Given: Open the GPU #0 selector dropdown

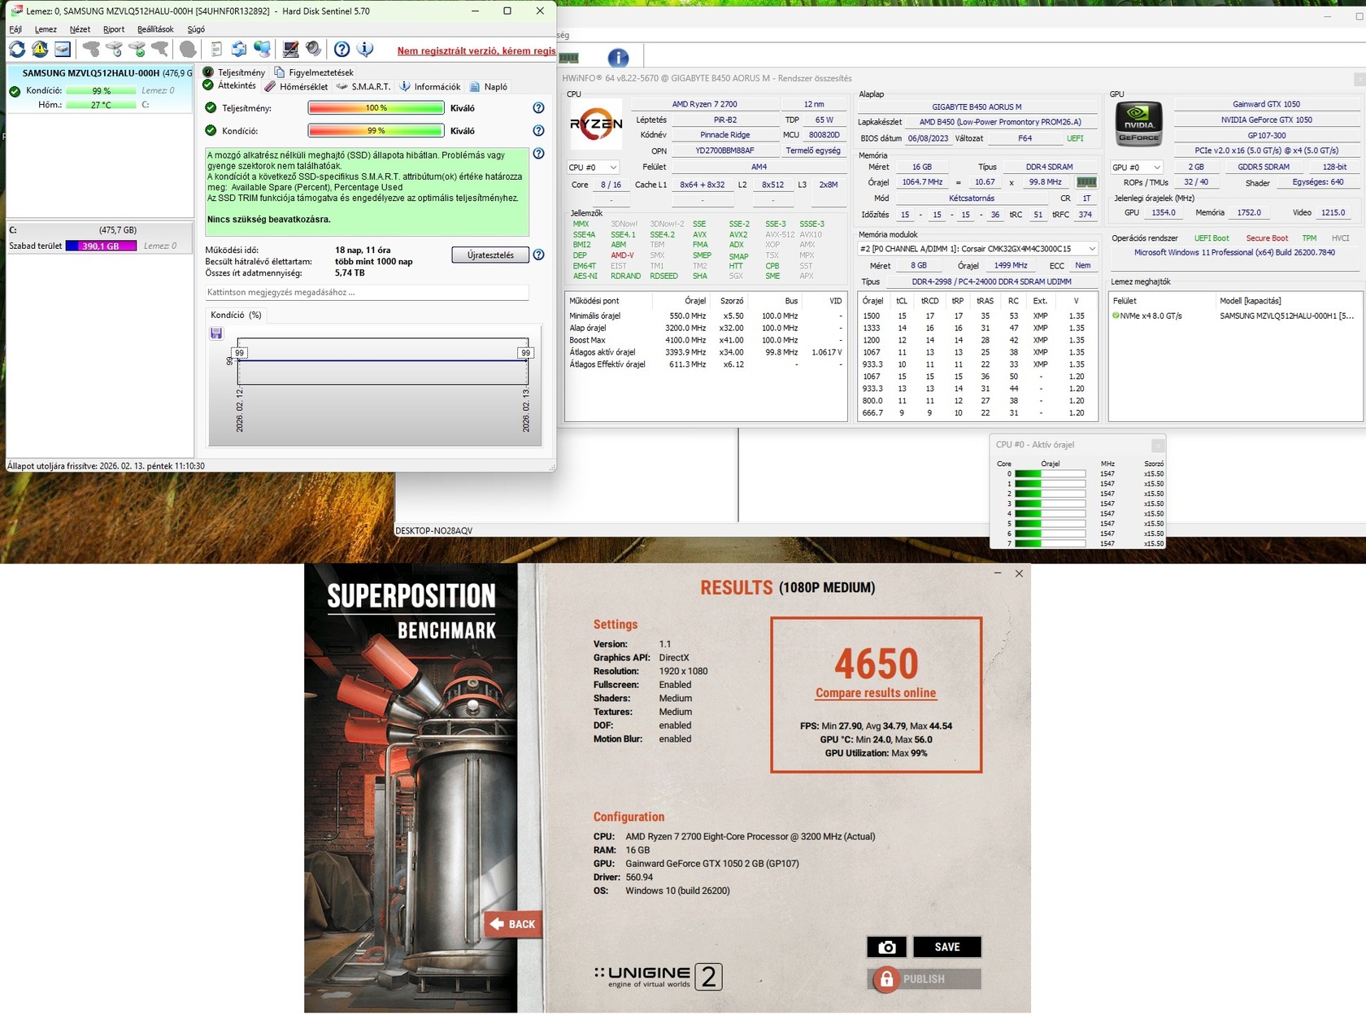Looking at the screenshot, I should (1137, 168).
